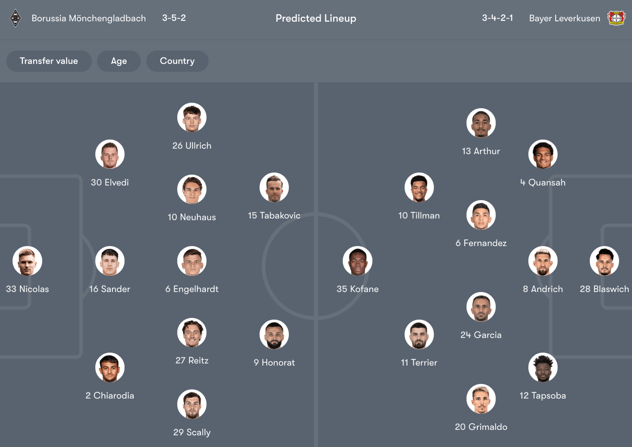Screen dimensions: 632x447
Task: Toggle the Country filter
Action: (x=177, y=61)
